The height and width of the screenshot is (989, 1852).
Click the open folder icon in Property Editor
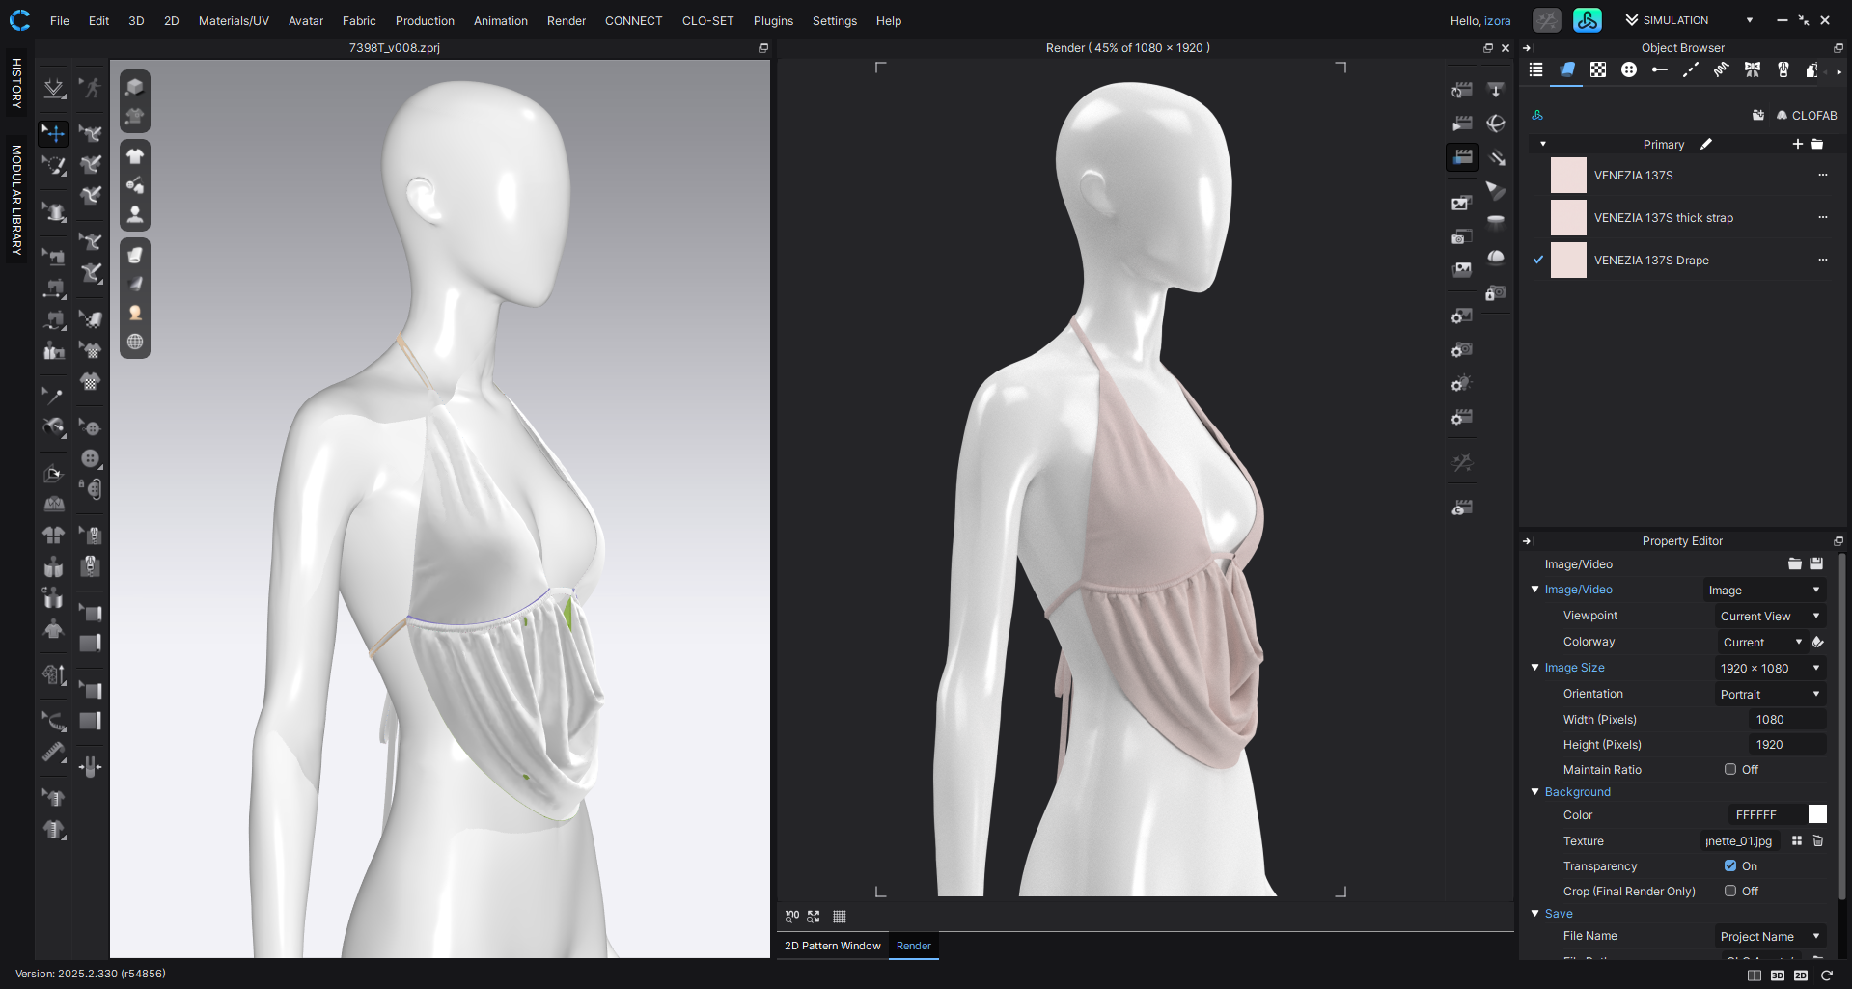point(1795,563)
